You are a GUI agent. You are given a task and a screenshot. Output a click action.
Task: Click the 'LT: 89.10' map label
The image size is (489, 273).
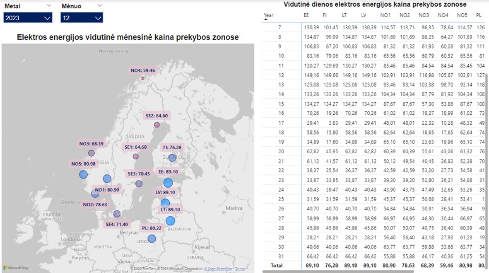coord(170,209)
